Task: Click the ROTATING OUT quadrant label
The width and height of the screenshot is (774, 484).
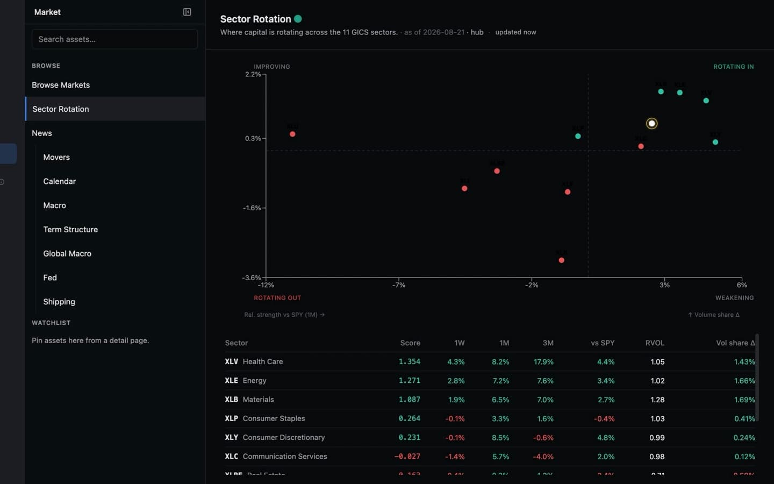Action: click(x=277, y=297)
